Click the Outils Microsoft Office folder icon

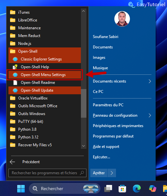(x=13, y=106)
